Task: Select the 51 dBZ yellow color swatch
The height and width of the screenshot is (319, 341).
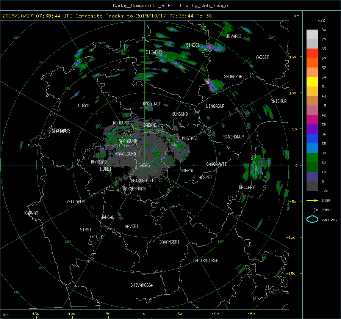Action: coord(312,82)
